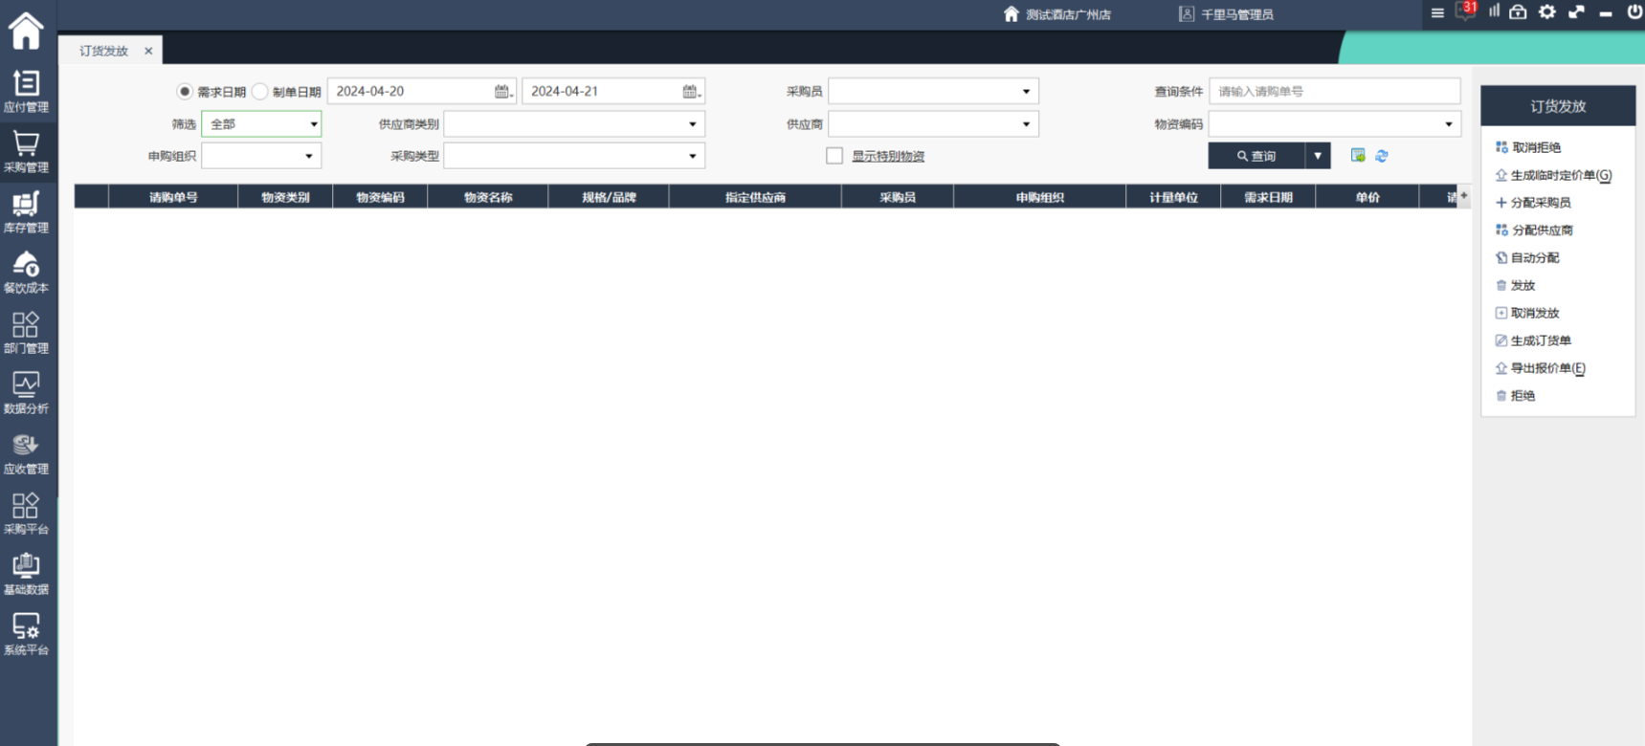Viewport: 1645px width, 746px height.
Task: Click the refresh icon beside the query button
Action: pyautogui.click(x=1381, y=156)
